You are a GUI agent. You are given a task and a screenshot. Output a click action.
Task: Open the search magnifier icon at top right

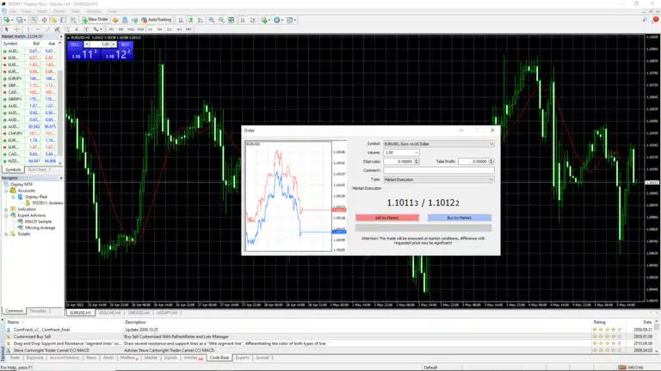click(x=645, y=20)
